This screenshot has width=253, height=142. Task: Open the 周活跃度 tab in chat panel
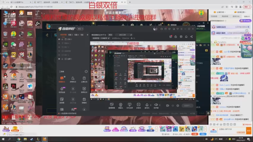(225, 16)
